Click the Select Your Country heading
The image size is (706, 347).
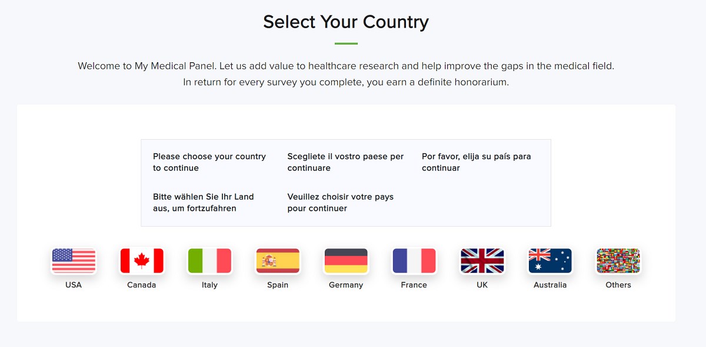[346, 22]
